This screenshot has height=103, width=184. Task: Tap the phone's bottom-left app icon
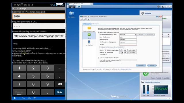pyautogui.click(x=15, y=98)
